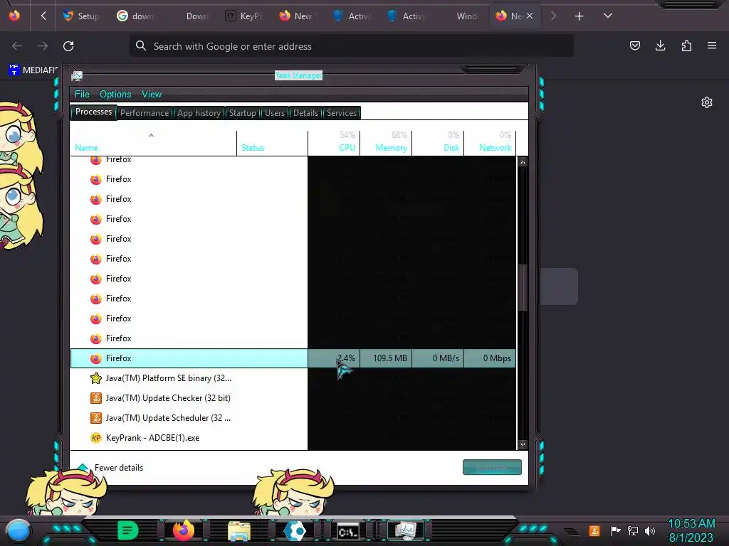Open File Explorer from the taskbar

(x=239, y=530)
